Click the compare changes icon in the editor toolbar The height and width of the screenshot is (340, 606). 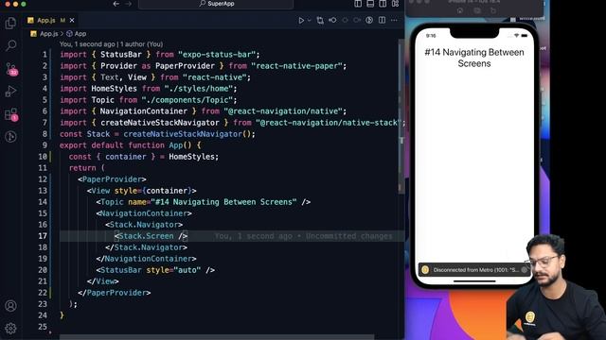click(320, 21)
